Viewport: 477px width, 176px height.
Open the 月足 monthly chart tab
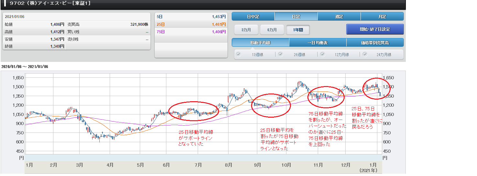point(382,16)
